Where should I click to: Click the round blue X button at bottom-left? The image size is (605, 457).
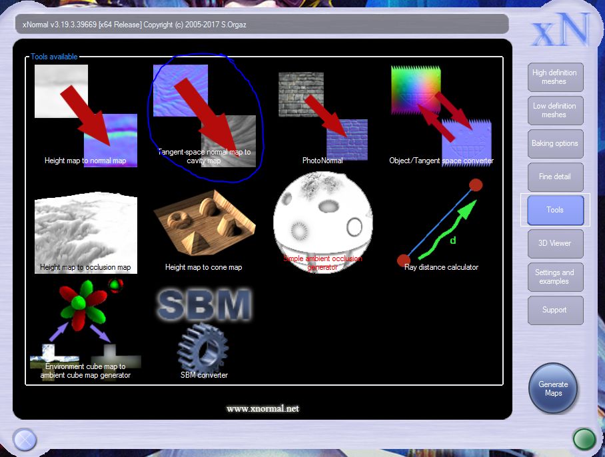coord(25,440)
